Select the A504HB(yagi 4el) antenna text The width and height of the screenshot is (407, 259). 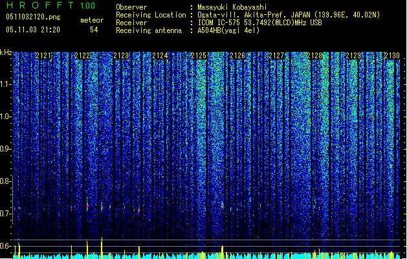pyautogui.click(x=228, y=30)
